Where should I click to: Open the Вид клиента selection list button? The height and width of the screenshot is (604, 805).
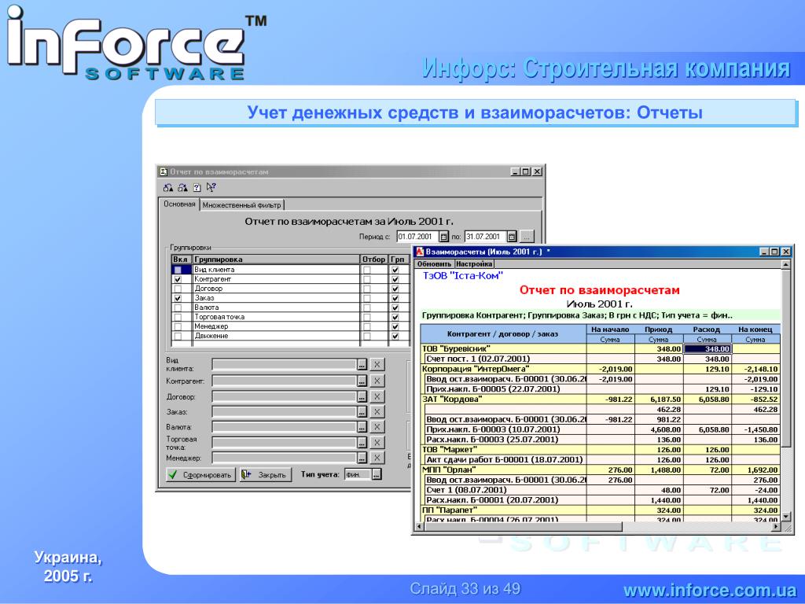point(362,365)
